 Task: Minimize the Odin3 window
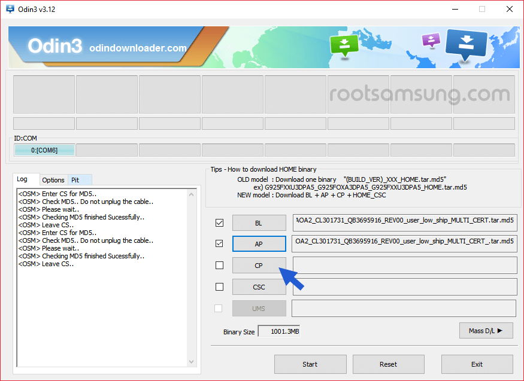(x=455, y=9)
